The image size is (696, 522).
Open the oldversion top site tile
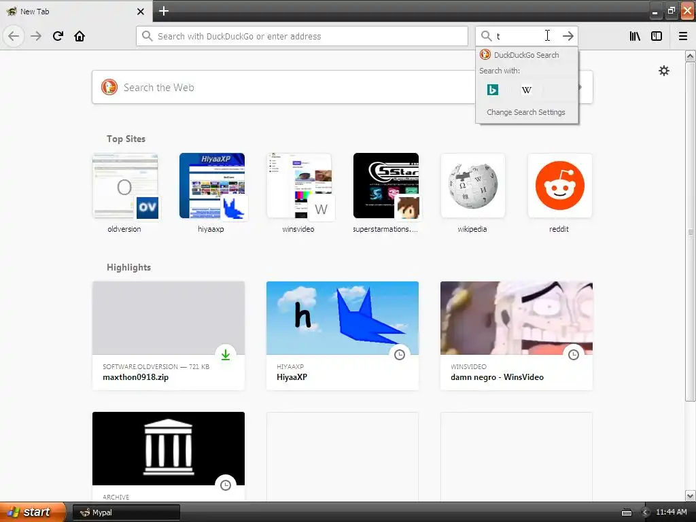click(x=125, y=192)
